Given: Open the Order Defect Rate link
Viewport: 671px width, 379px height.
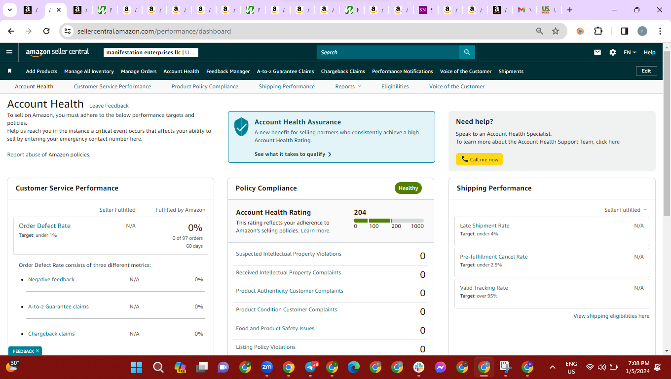Looking at the screenshot, I should pyautogui.click(x=44, y=226).
